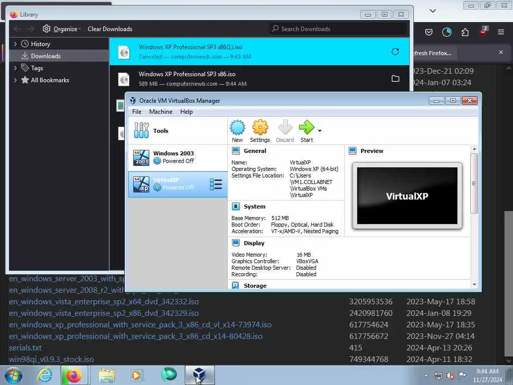Focus the Search Downloads field
Viewport: 513px width, 385px height.
click(x=339, y=29)
